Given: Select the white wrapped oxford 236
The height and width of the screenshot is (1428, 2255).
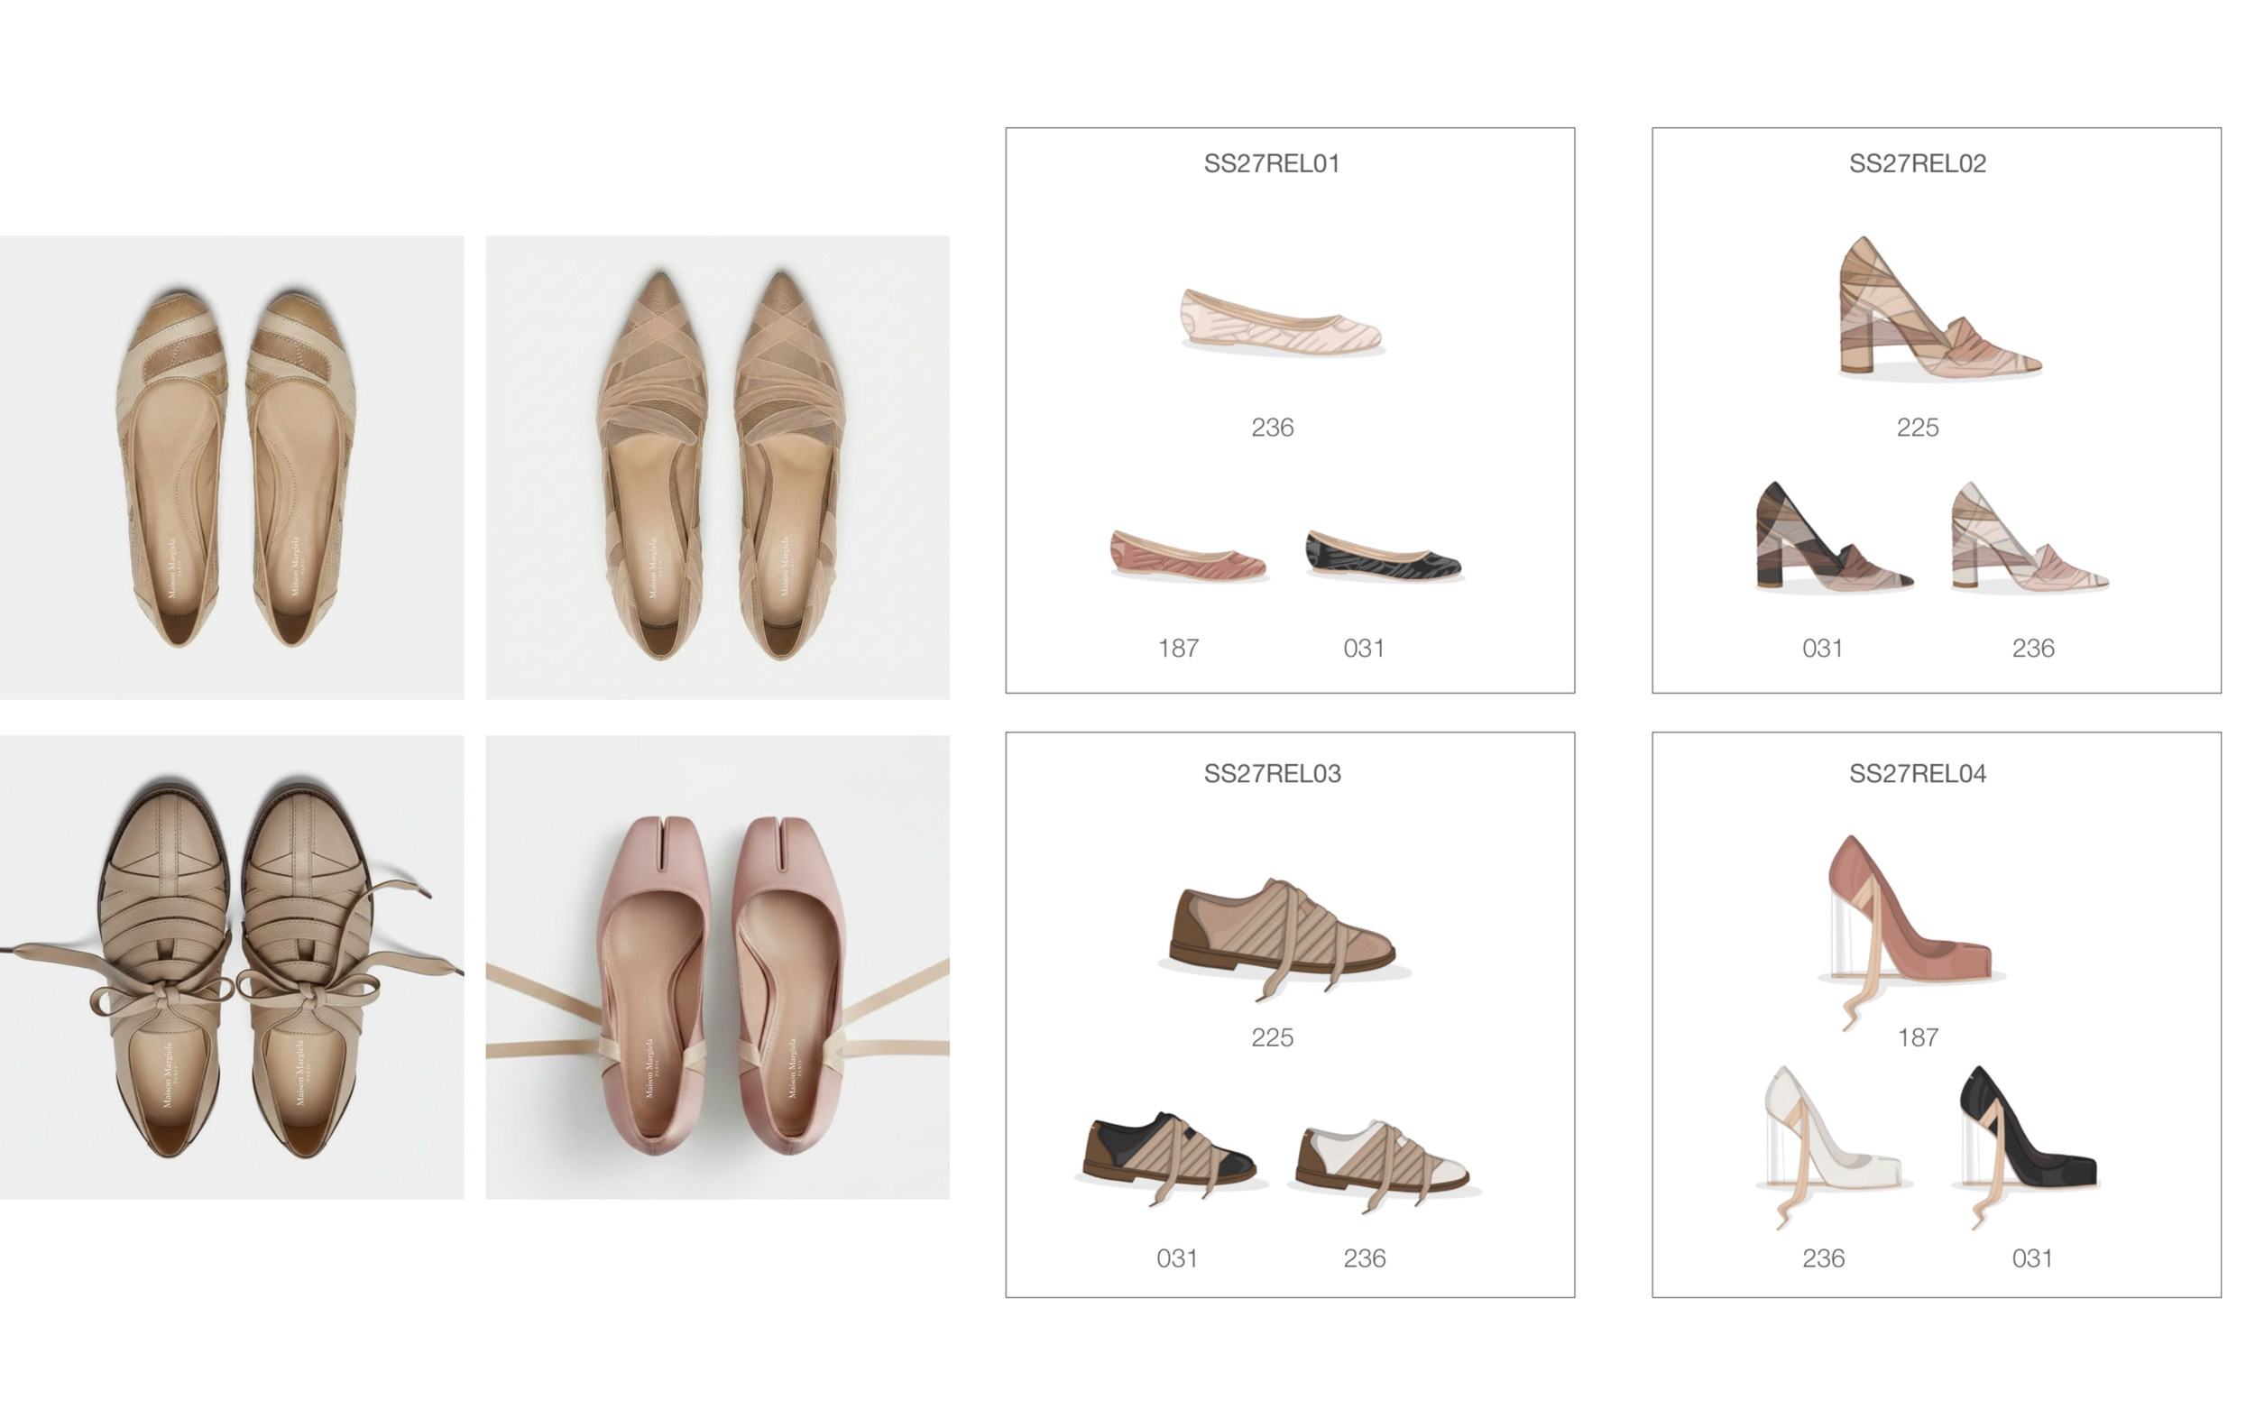Looking at the screenshot, I should pos(1381,1159).
